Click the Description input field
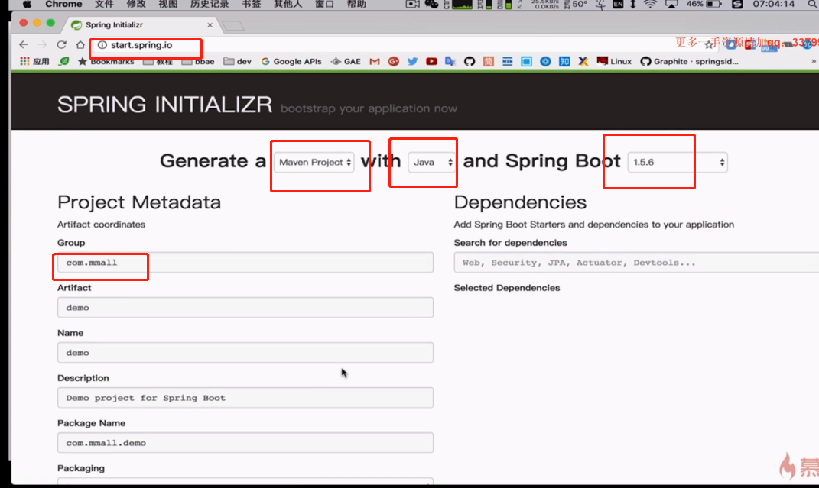The height and width of the screenshot is (488, 819). 245,398
